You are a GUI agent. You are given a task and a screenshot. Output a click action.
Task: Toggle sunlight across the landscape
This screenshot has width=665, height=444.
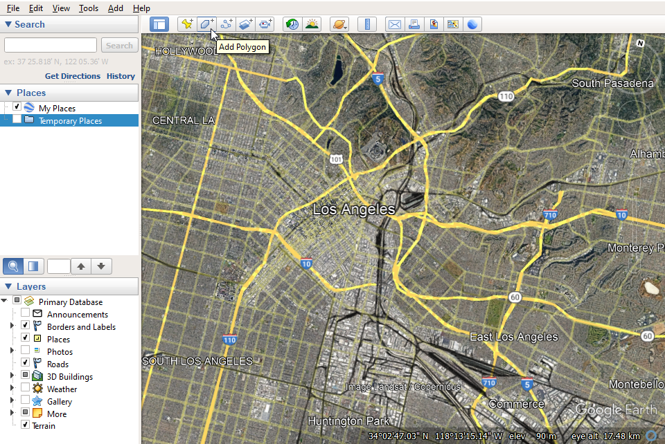point(312,24)
